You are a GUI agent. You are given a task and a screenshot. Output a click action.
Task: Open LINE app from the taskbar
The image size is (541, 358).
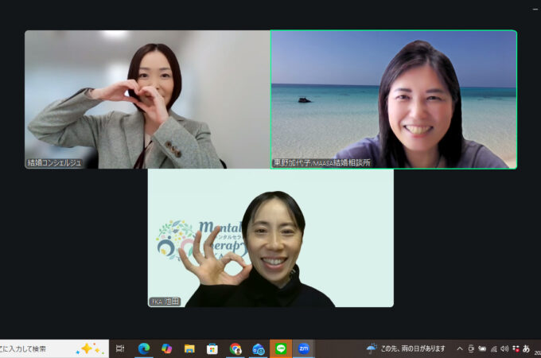pyautogui.click(x=281, y=348)
